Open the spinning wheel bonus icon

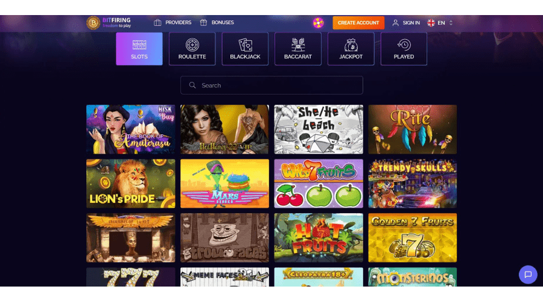[318, 23]
